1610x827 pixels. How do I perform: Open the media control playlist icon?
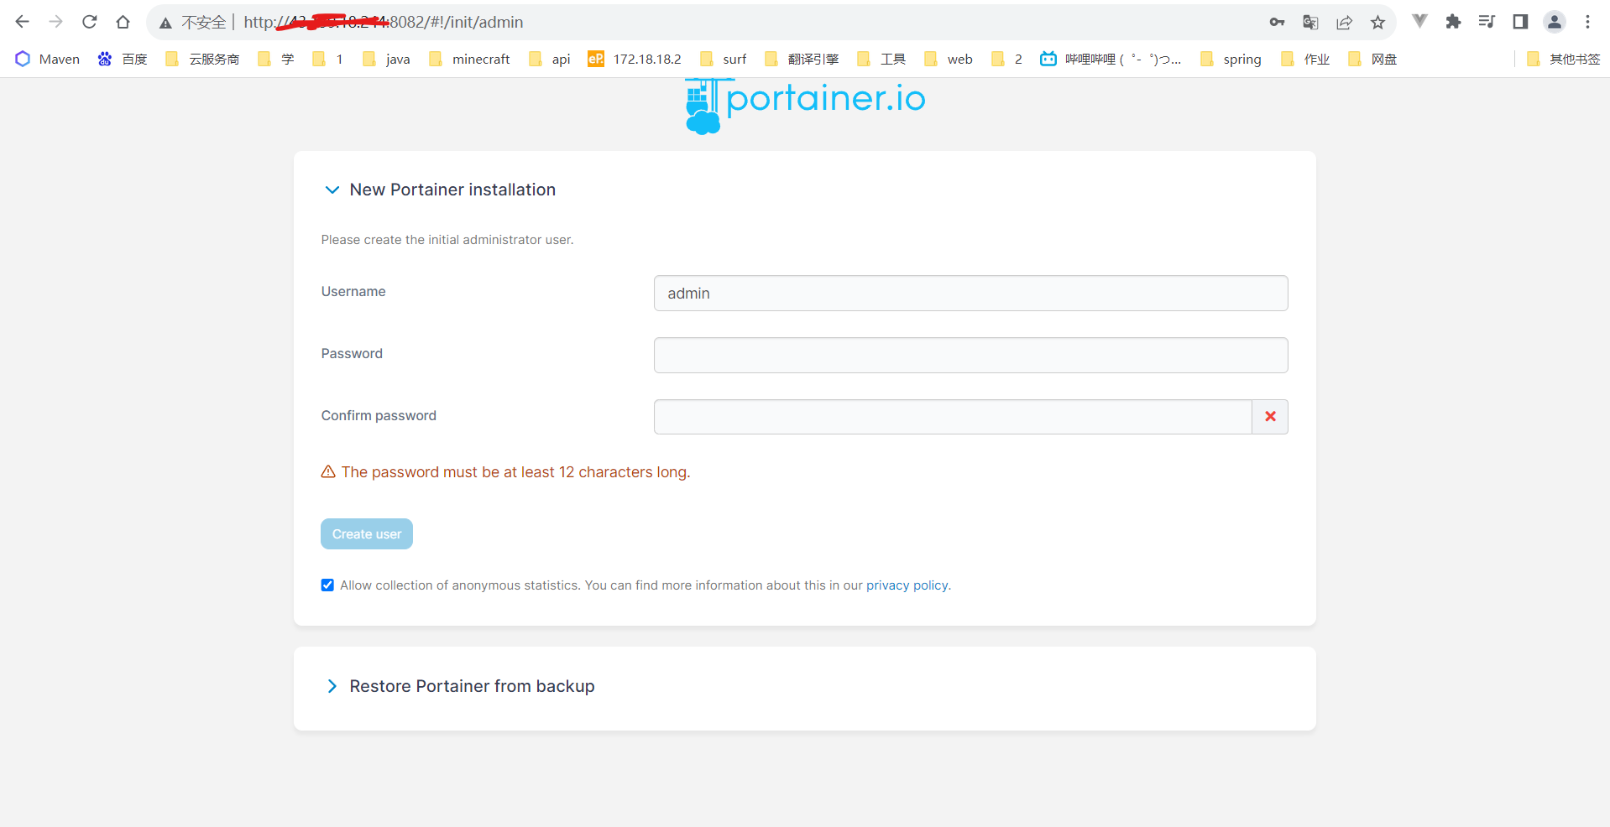[x=1487, y=22]
